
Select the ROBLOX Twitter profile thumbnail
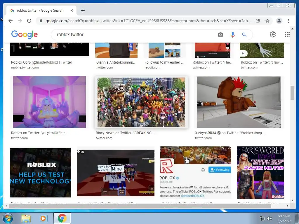tap(195, 173)
